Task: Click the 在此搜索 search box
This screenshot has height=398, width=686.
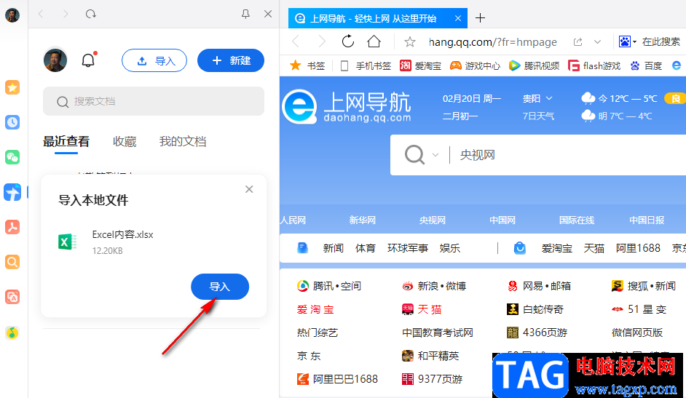Action: click(661, 41)
